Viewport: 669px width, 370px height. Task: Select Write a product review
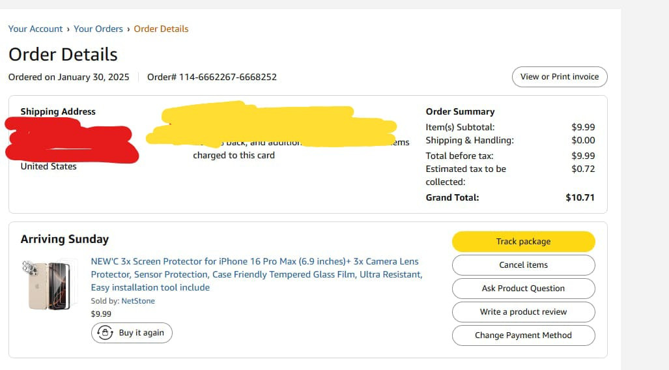[x=523, y=312]
